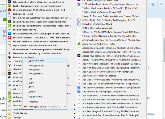Click the icon beside Taskbar Transparency v2
Screen dimensions: 165x119
9,6
